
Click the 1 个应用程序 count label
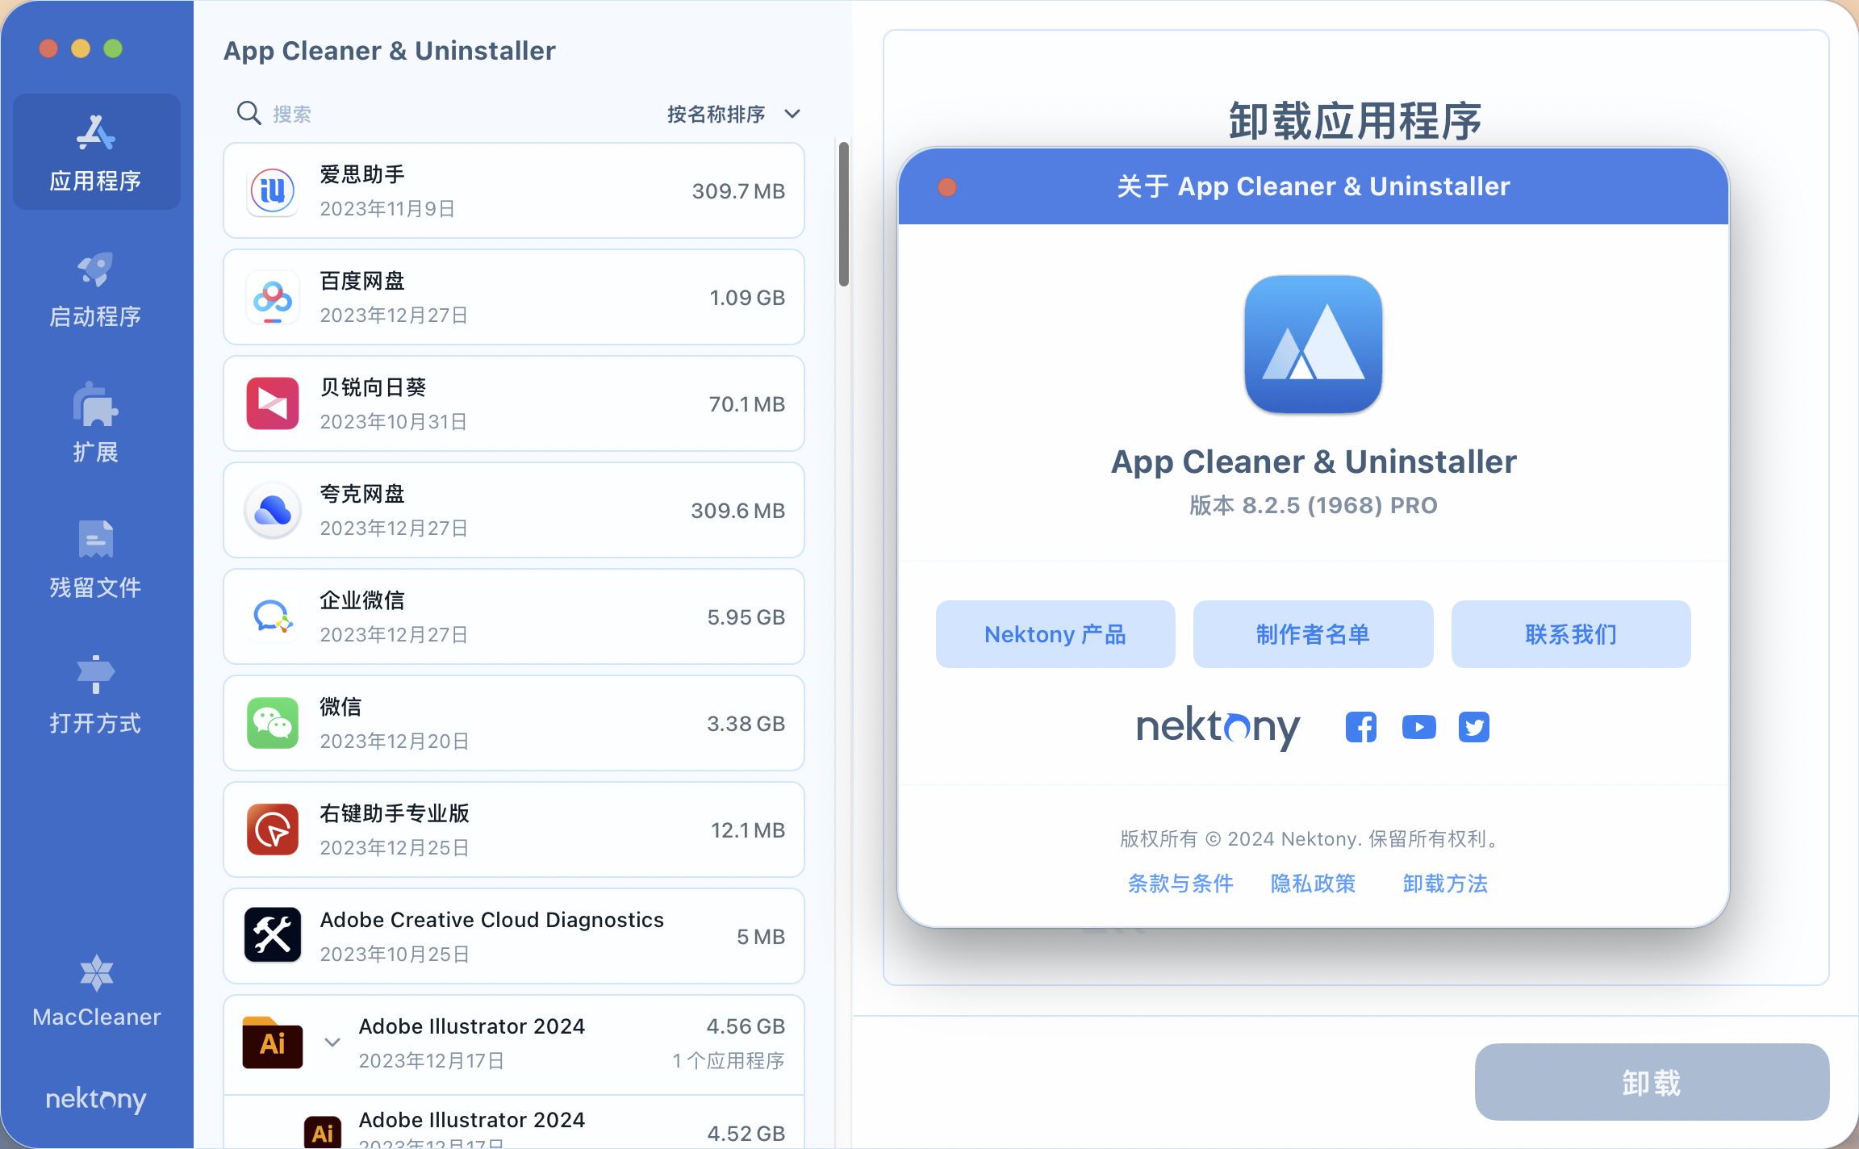point(728,1060)
